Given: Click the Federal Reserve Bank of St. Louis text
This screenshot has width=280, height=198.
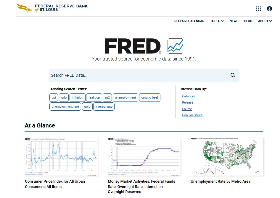Looking at the screenshot, I should click(x=61, y=8).
